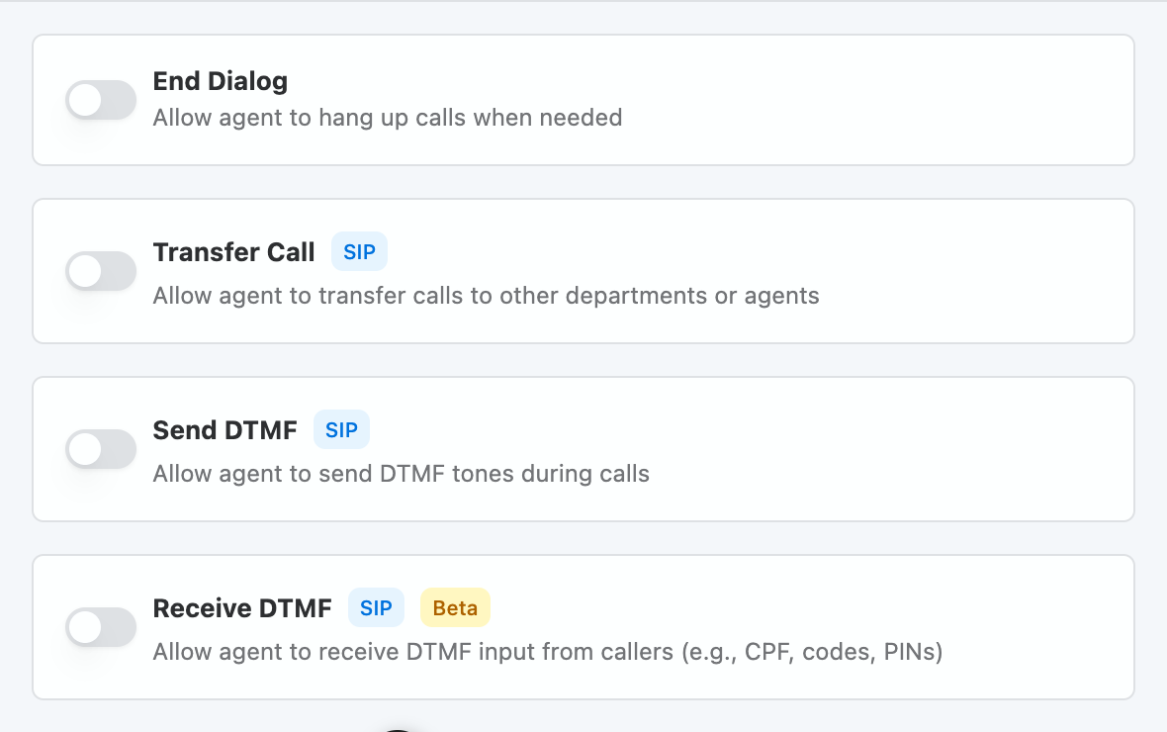Turn on the Send DTMF switch

(x=100, y=449)
